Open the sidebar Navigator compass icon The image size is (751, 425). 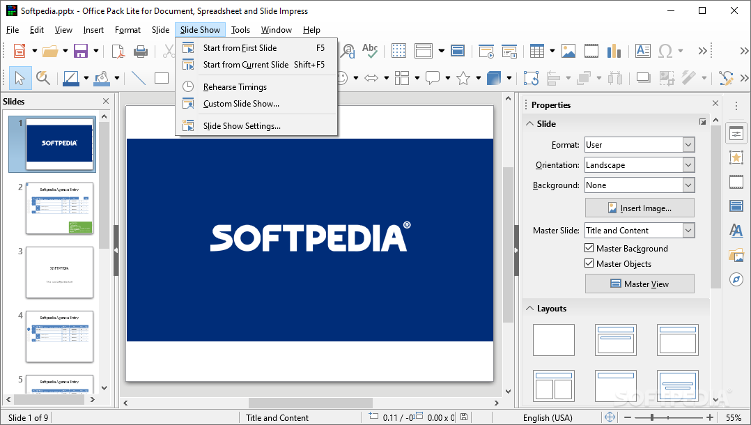tap(736, 279)
